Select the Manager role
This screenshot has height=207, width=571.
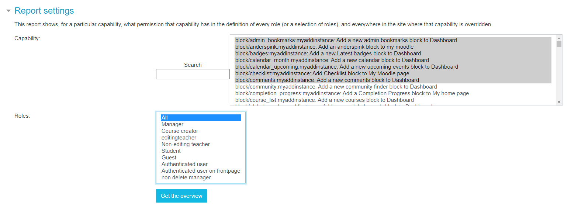click(x=201, y=124)
